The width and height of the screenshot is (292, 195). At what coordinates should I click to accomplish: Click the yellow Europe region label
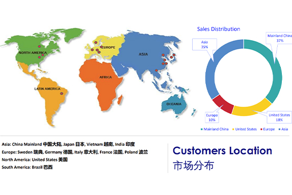click(x=109, y=48)
